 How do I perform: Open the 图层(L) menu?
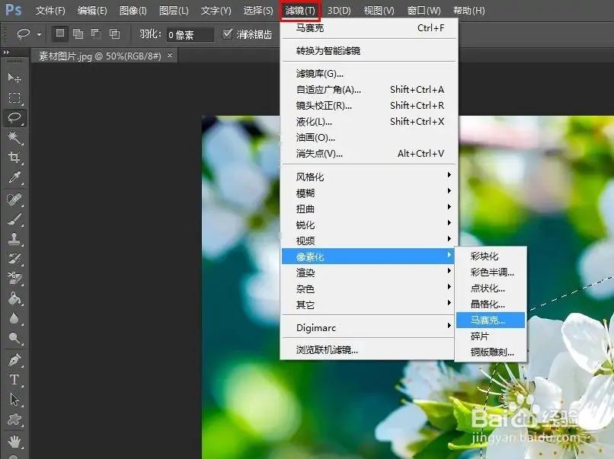pyautogui.click(x=174, y=11)
